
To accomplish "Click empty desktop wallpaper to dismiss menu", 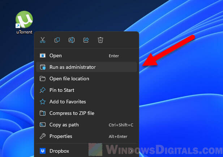I will 181,108.
